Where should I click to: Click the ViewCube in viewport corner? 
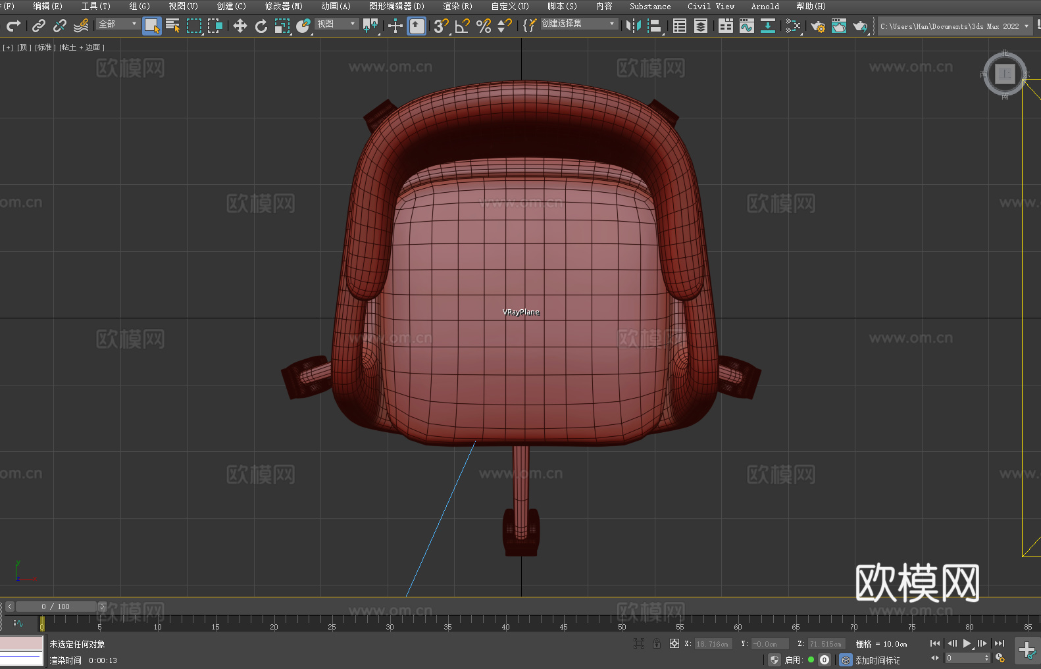click(1005, 74)
